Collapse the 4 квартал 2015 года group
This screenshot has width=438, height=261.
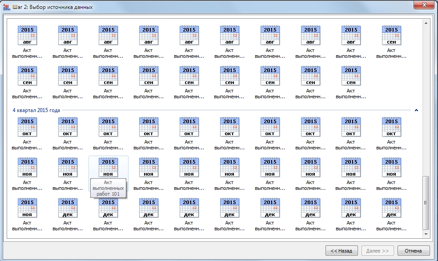click(416, 110)
